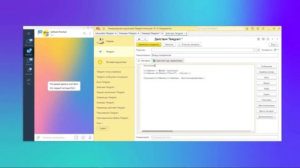
Task: Select the 'Действия Telegram *' tab
Action: point(175,33)
